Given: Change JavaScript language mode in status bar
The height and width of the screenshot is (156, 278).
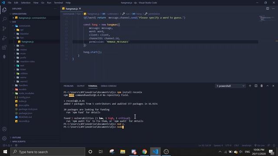Looking at the screenshot, I should tap(246, 145).
